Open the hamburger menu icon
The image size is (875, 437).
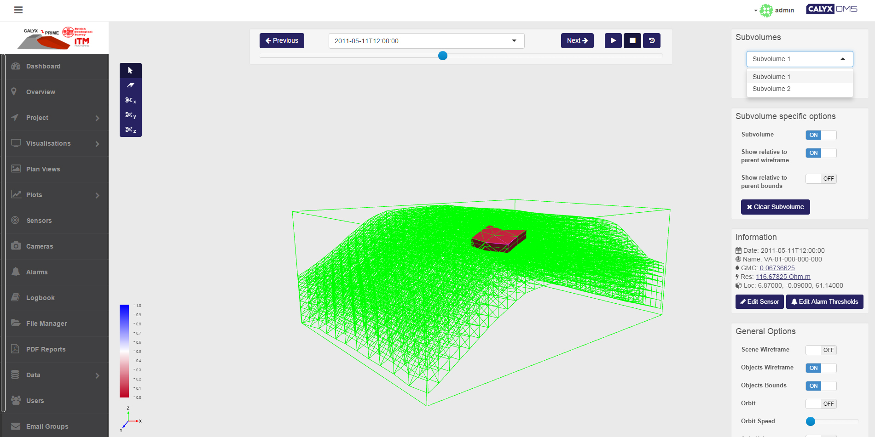18,10
